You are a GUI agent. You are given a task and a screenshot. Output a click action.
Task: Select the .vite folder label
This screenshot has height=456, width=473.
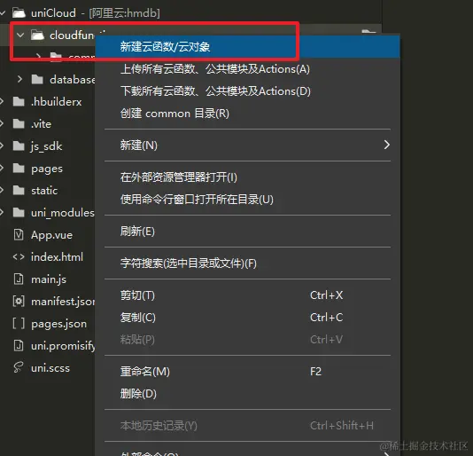tap(42, 124)
